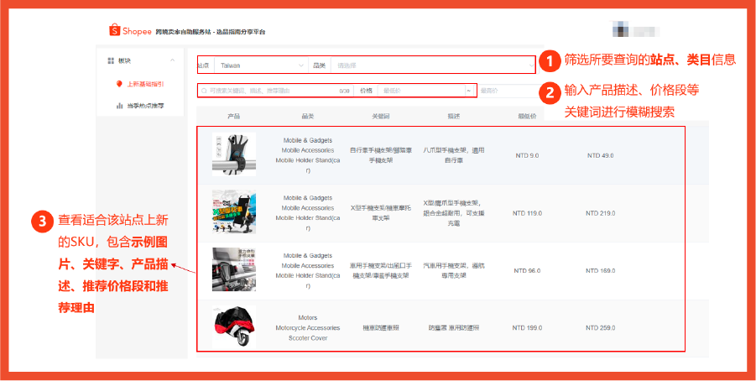Viewport: 756px width, 381px height.
Task: Open the bicycle phone holder product thumbnail
Action: pos(234,154)
